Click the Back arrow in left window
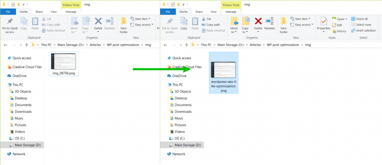This screenshot has width=382, height=165. tap(6, 45)
